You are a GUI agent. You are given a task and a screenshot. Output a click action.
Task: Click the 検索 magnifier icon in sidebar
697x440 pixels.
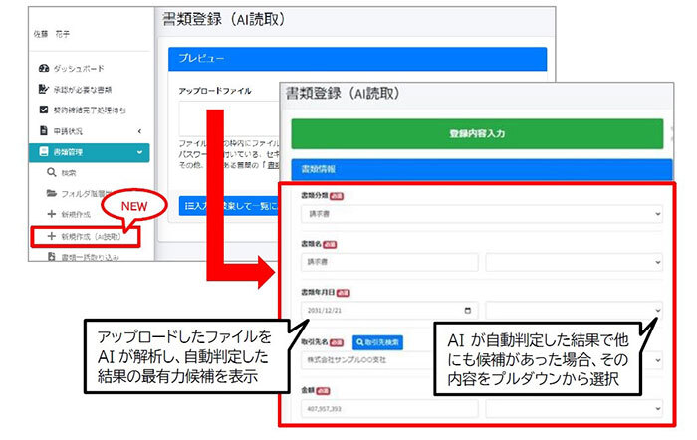52,172
